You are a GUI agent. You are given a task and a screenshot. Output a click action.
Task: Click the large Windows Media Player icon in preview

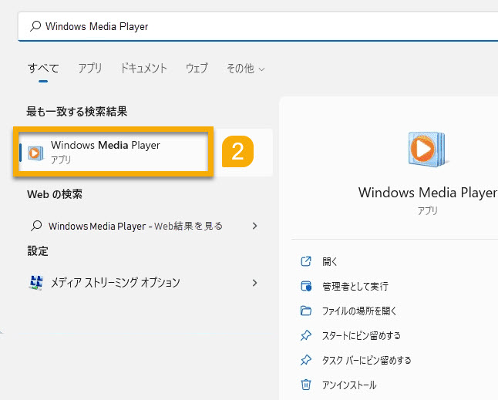427,150
